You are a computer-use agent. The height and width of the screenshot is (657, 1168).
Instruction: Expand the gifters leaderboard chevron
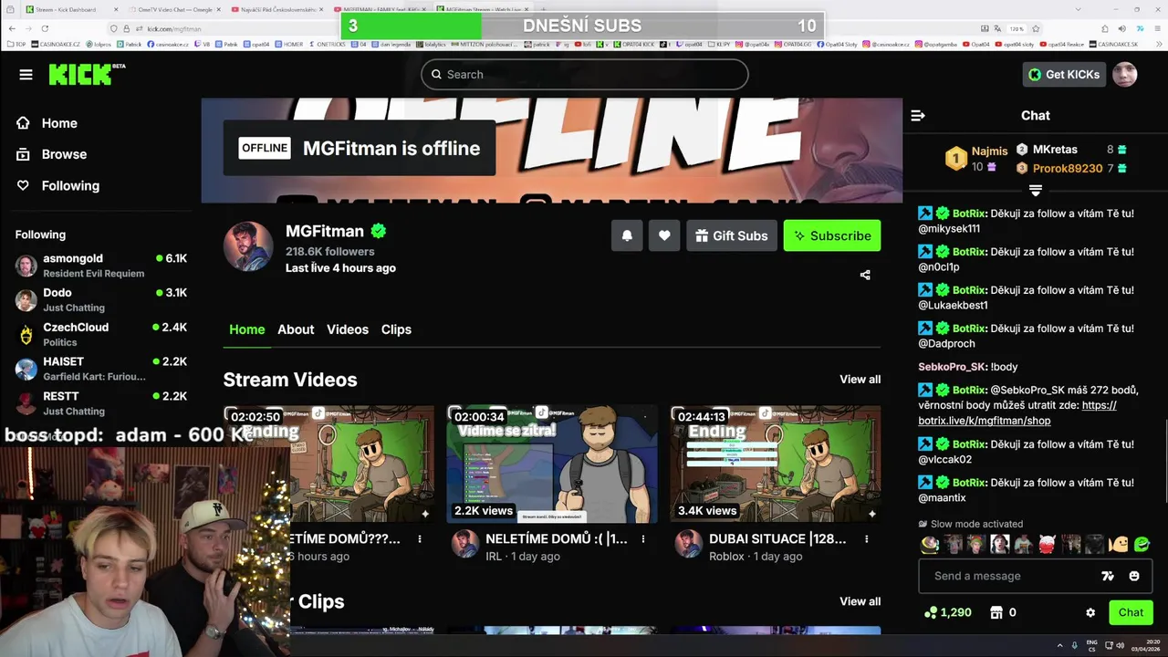pyautogui.click(x=1035, y=191)
